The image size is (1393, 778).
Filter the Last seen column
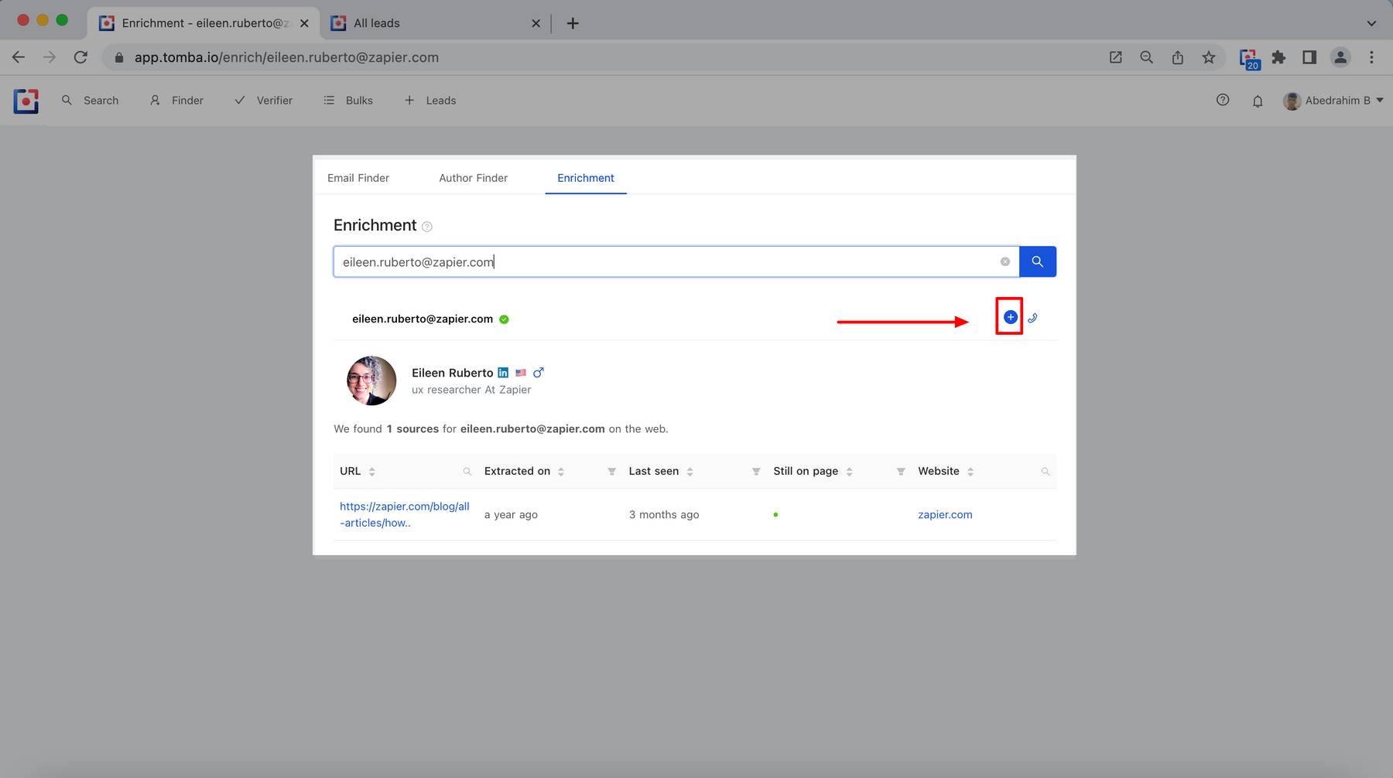click(756, 472)
